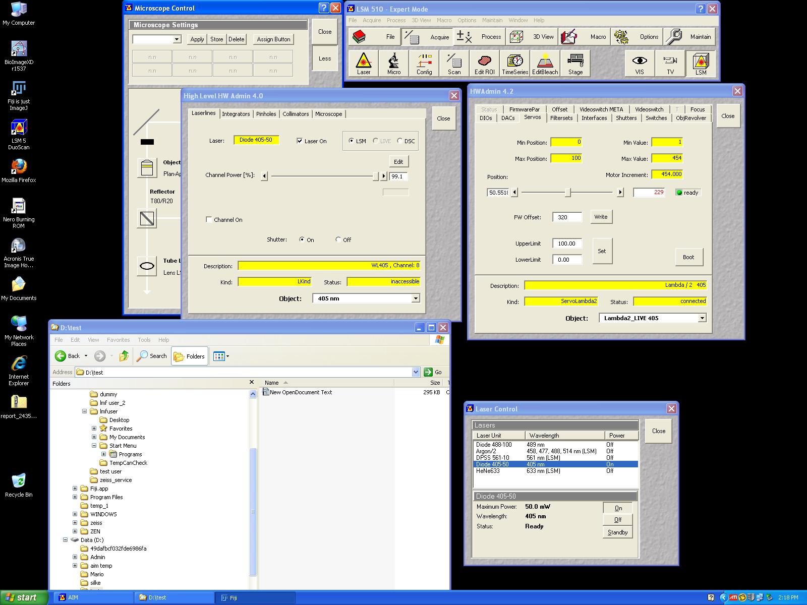Open the Acquire menu in LSM 510
This screenshot has height=605, width=807.
coord(372,20)
